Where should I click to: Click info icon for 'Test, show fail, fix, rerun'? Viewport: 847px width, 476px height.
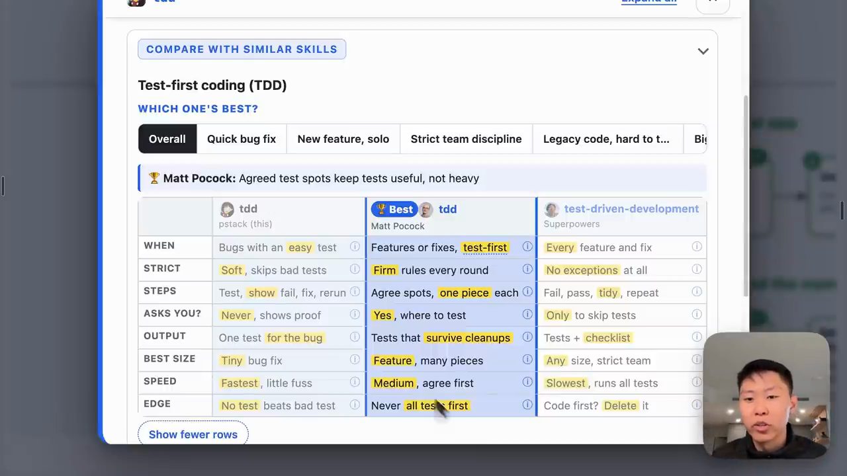coord(355,292)
